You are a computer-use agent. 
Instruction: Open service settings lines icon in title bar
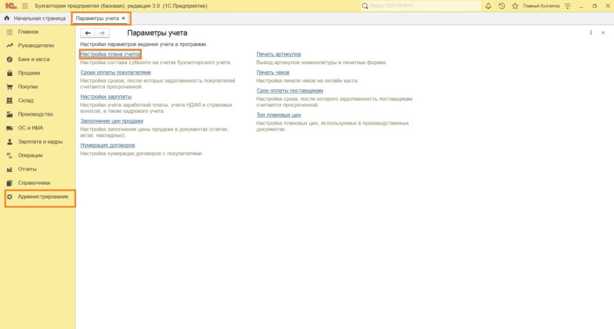(568, 6)
